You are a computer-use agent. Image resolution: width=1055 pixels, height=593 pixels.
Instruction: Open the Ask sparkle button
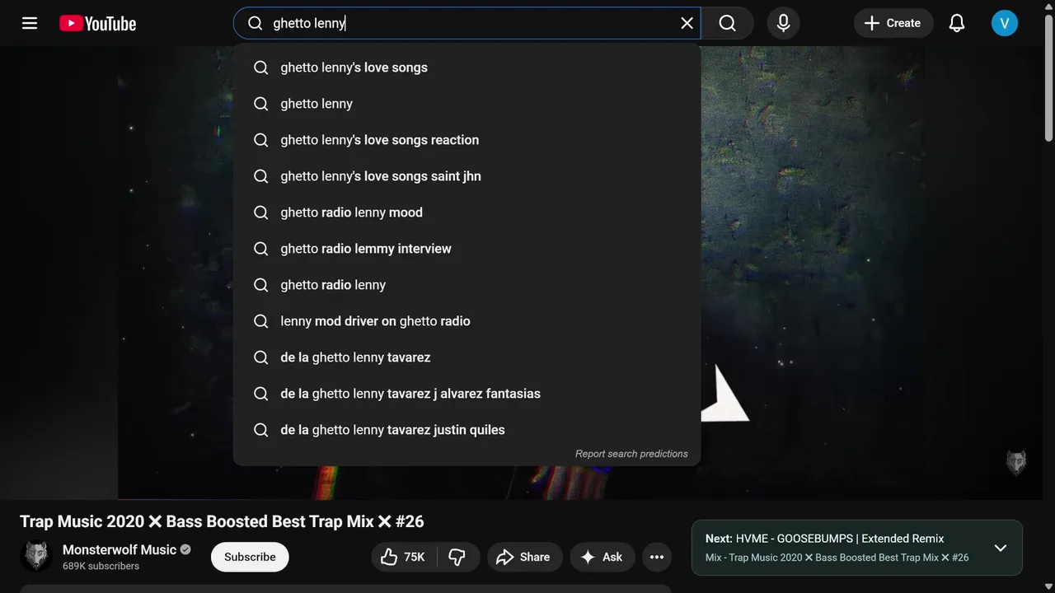pyautogui.click(x=603, y=558)
